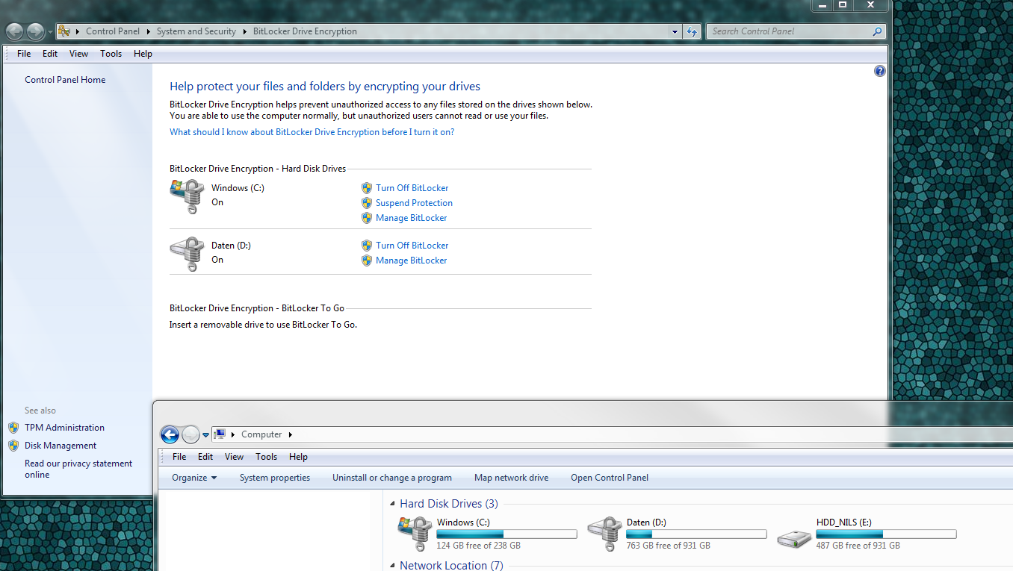This screenshot has height=571, width=1013.
Task: Click Suspend Protection for Windows (C:)
Action: coord(414,203)
